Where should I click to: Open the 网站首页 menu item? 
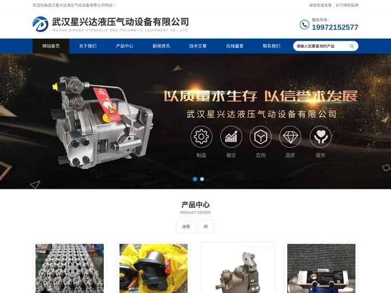click(51, 46)
